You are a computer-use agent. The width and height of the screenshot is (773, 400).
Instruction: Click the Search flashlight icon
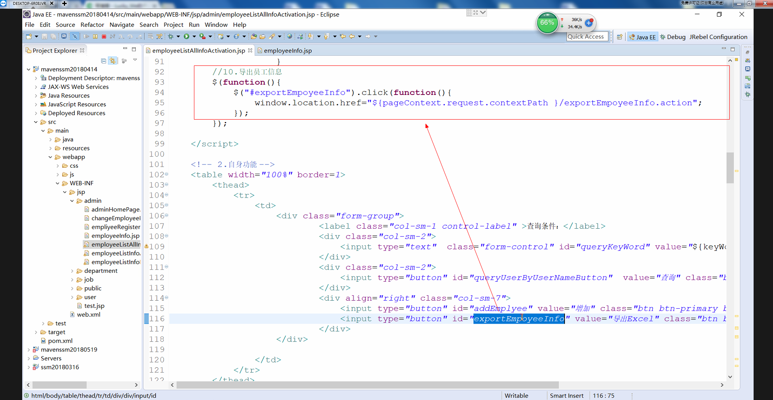tap(272, 36)
